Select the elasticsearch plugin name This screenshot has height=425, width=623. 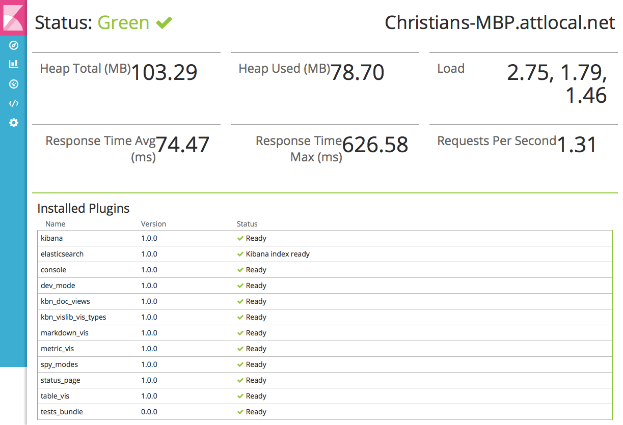(x=62, y=254)
